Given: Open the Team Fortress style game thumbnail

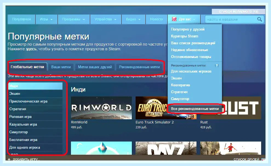Looking at the screenshot, I should [x=230, y=148].
